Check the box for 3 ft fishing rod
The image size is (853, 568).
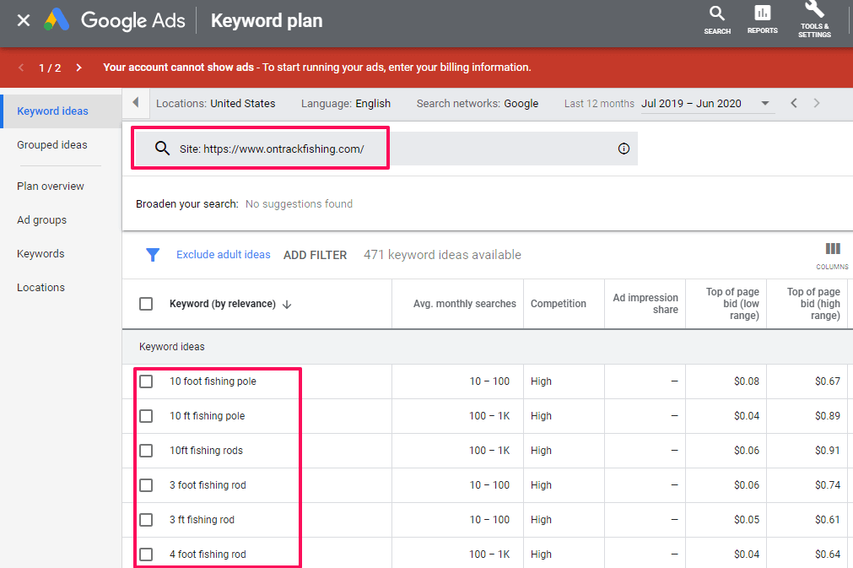click(146, 520)
